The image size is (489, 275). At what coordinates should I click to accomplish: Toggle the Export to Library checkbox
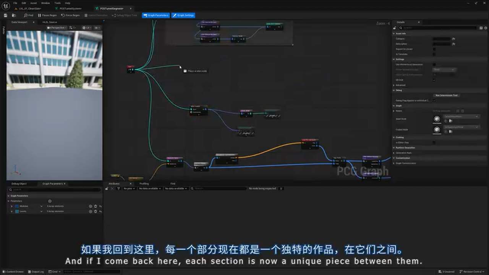click(x=434, y=49)
